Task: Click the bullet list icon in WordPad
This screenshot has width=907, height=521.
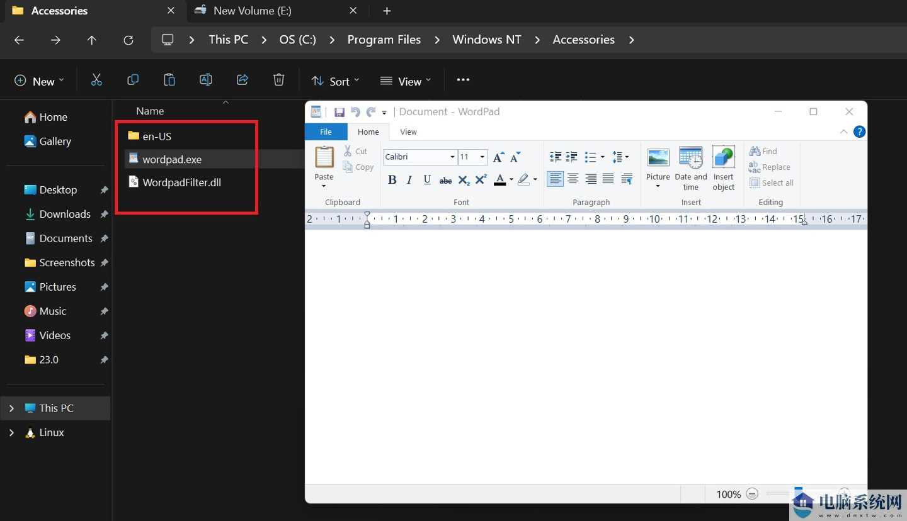Action: 590,157
